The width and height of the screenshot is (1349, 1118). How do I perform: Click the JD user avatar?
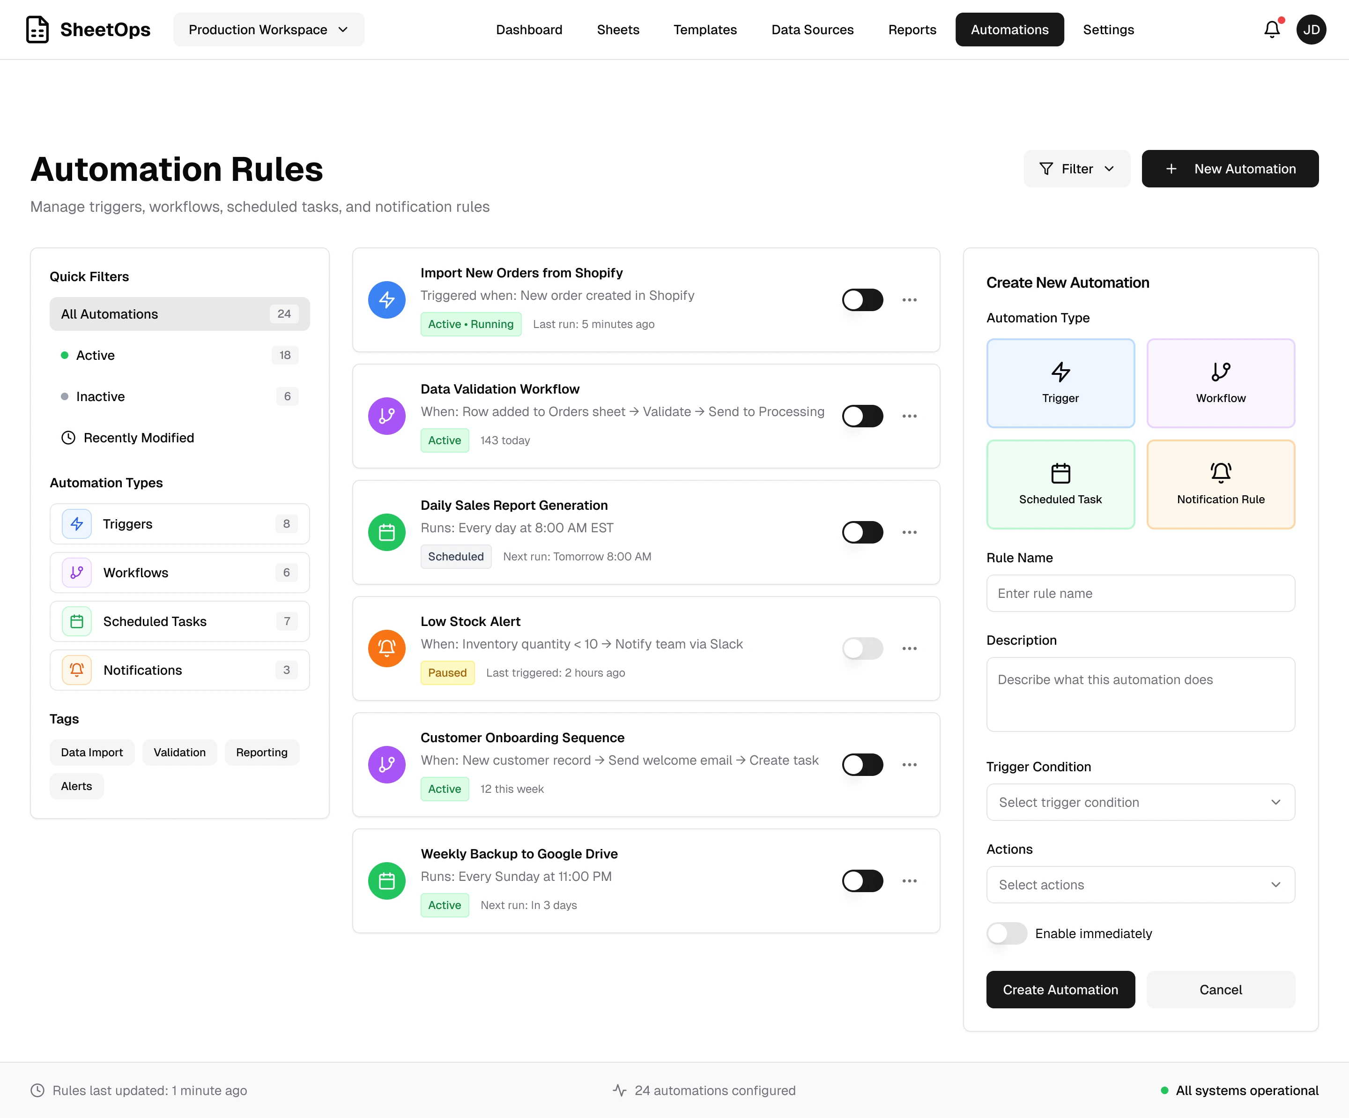coord(1311,30)
